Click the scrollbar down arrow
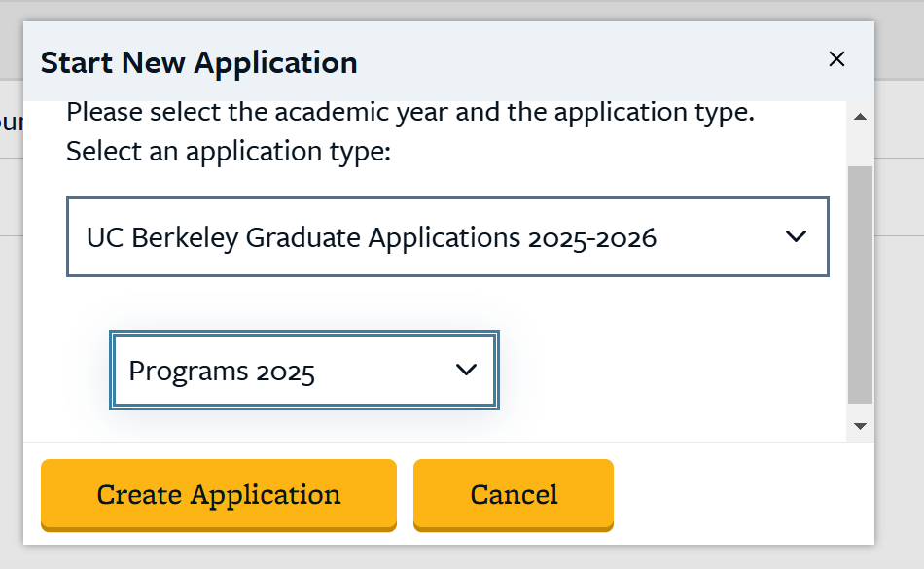 860,426
